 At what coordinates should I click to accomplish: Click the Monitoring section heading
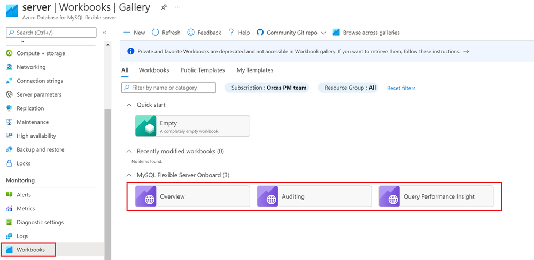point(20,180)
